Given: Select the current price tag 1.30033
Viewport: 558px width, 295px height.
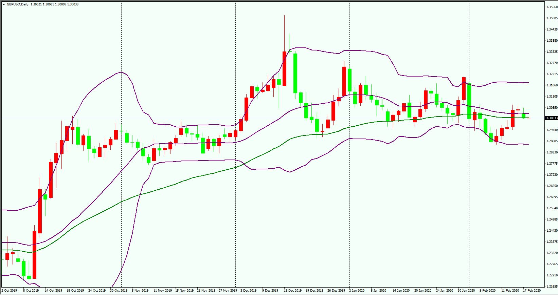Looking at the screenshot, I should 552,118.
